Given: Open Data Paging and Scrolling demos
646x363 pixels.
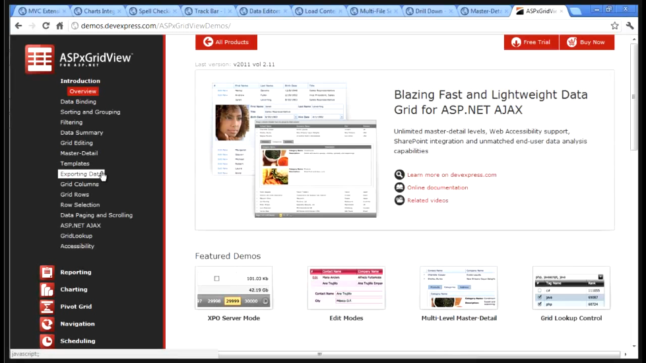Looking at the screenshot, I should point(96,215).
